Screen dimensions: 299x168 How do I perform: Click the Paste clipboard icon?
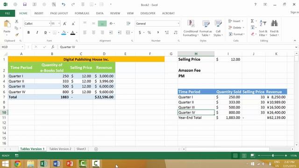click(7, 24)
